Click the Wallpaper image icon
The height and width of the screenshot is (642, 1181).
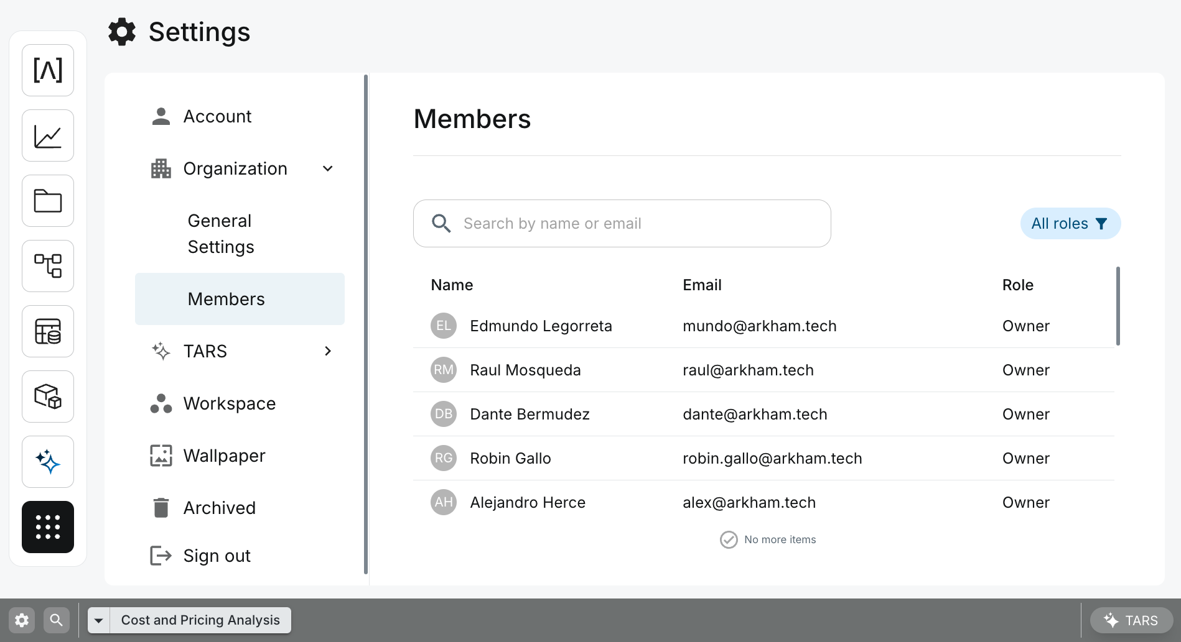pyautogui.click(x=161, y=456)
